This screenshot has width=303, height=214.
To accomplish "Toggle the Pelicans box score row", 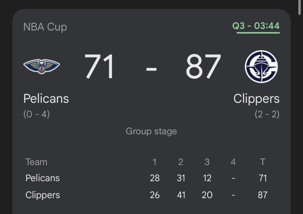I will point(148,178).
